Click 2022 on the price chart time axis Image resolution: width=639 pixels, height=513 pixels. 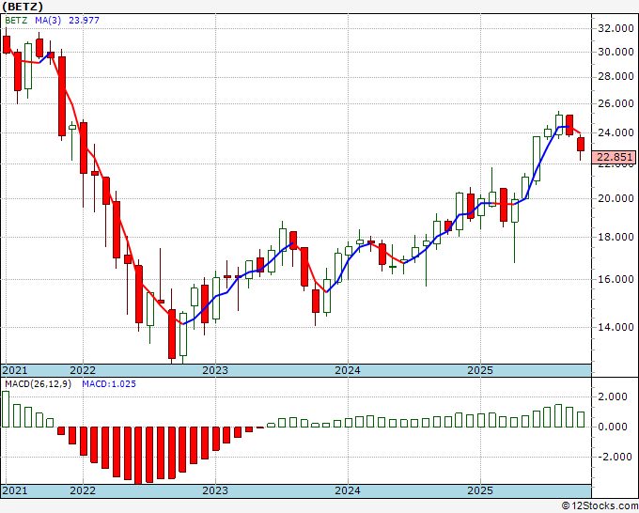click(83, 370)
